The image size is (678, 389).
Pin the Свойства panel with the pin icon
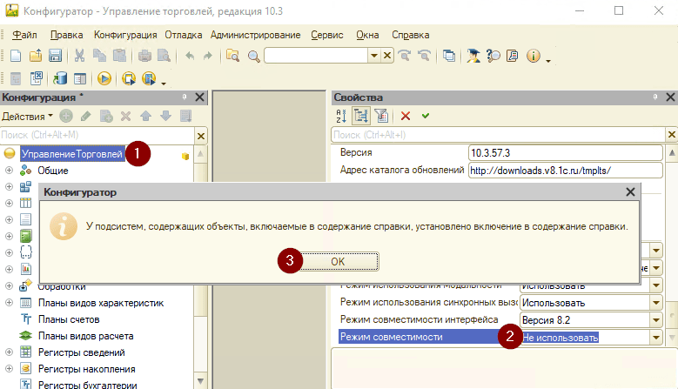[x=655, y=97]
